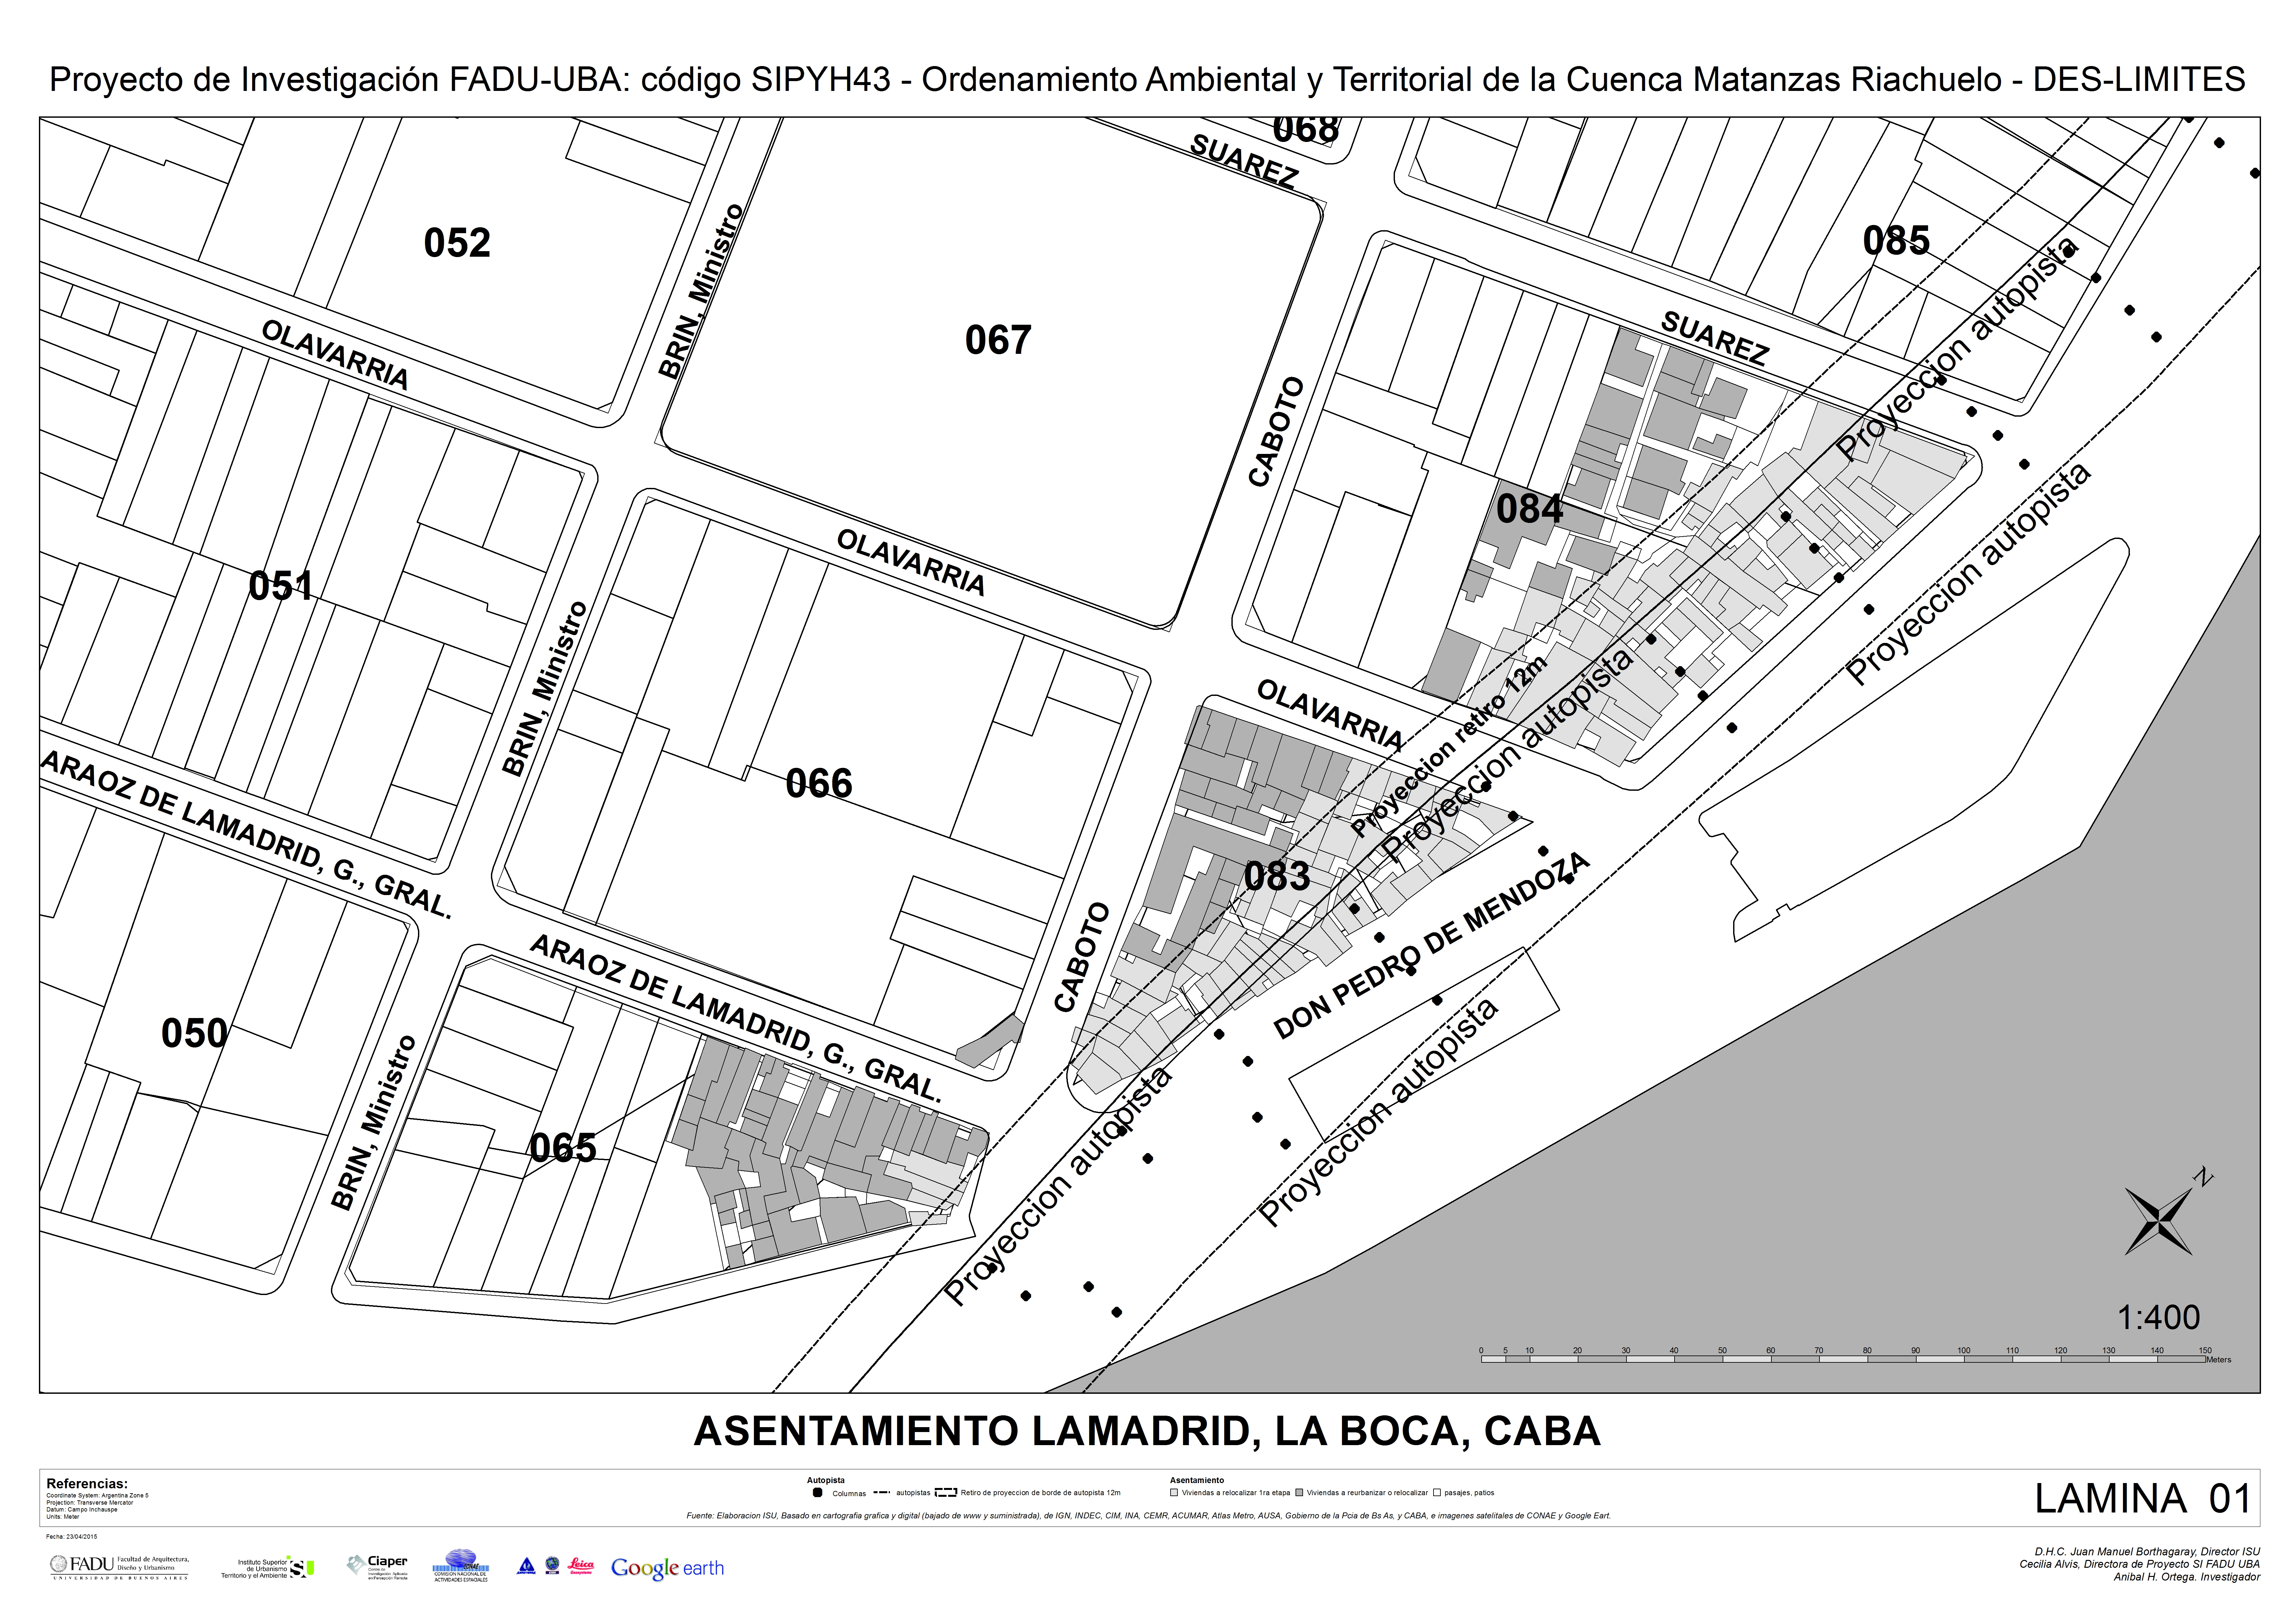The image size is (2296, 1624).
Task: Click block number 083
Action: pos(1277,876)
